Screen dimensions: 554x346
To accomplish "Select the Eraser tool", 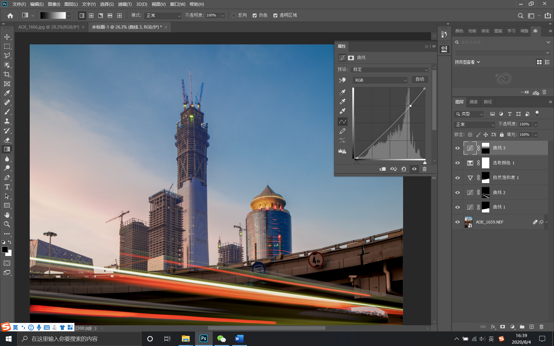I will coord(7,140).
